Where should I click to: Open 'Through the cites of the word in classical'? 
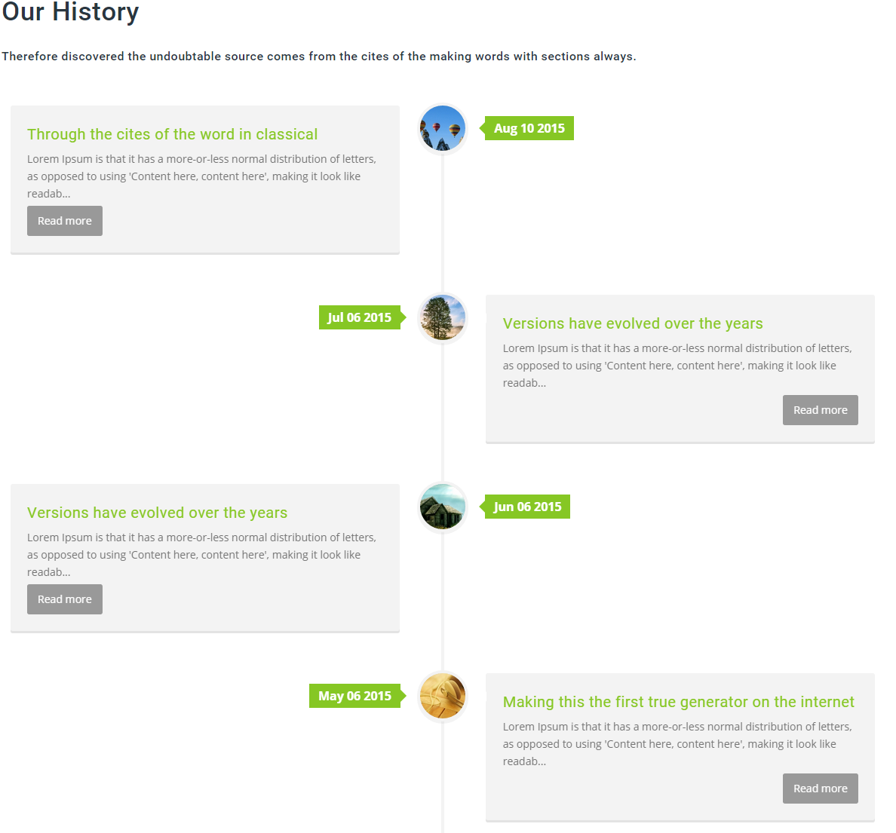click(x=172, y=133)
